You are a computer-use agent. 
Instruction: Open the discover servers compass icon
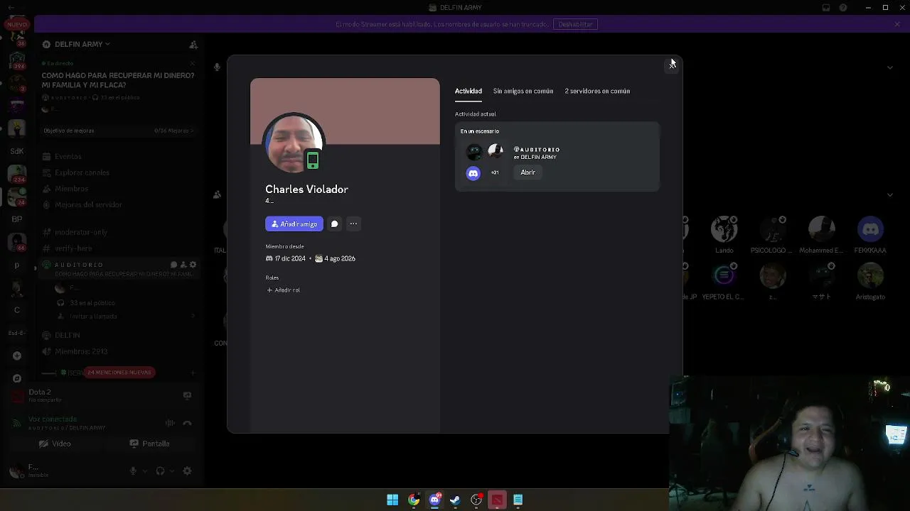(x=17, y=378)
